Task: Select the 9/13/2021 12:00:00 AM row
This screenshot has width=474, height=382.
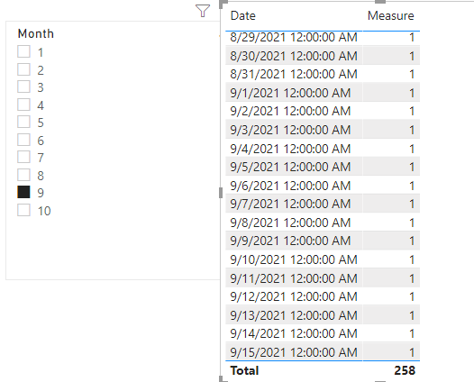Action: 323,315
